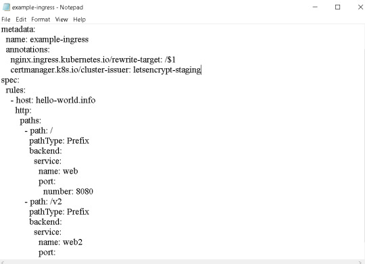Click the '- path: /v2' line
Image resolution: width=365 pixels, height=264 pixels.
(43, 202)
